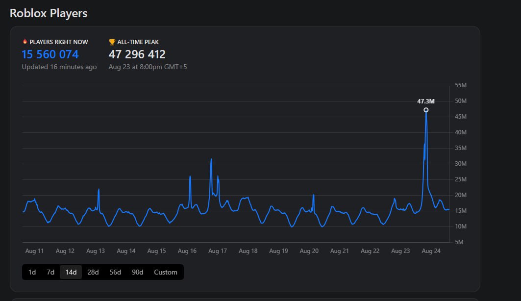Click the Aug 11 x-axis label

coord(35,251)
